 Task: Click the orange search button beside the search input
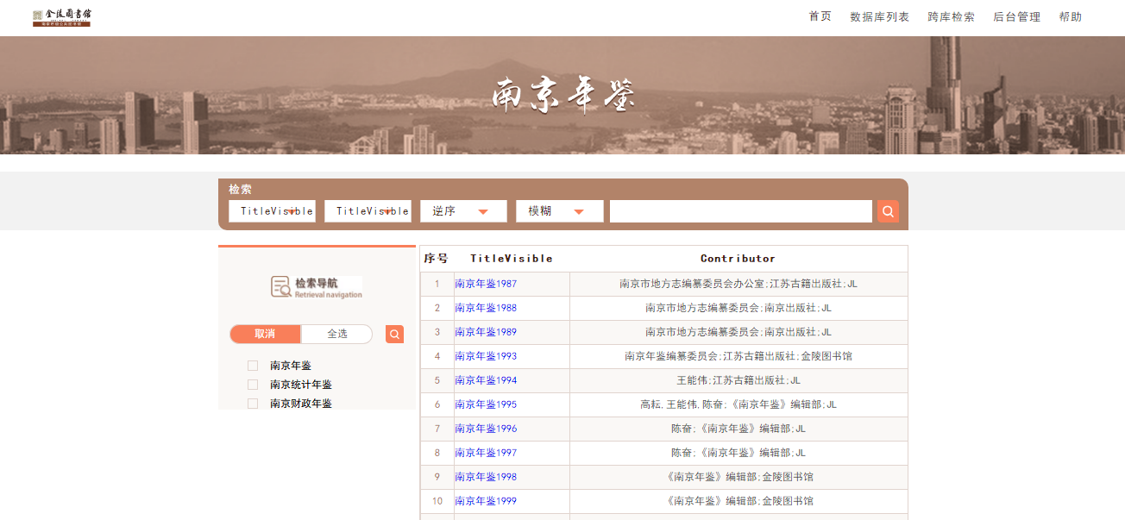888,211
